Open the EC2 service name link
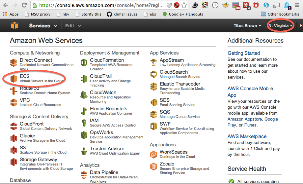Viewport: 303px width, 184px height. point(25,76)
